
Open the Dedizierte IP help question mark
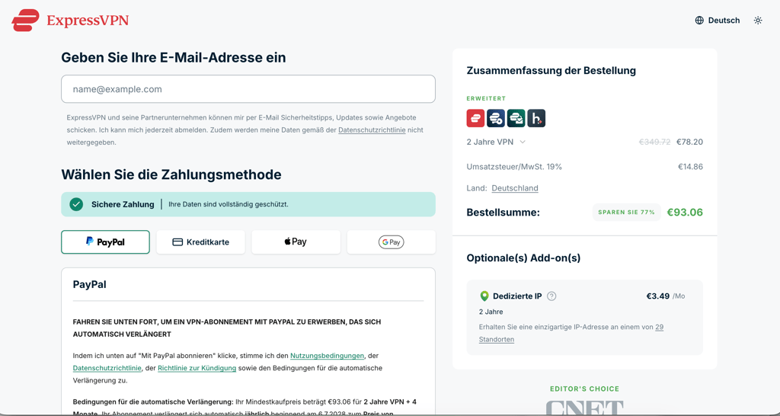click(551, 296)
